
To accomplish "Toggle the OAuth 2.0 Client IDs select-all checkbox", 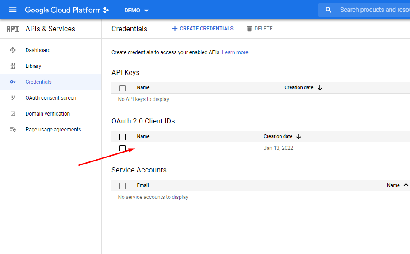I will point(123,137).
